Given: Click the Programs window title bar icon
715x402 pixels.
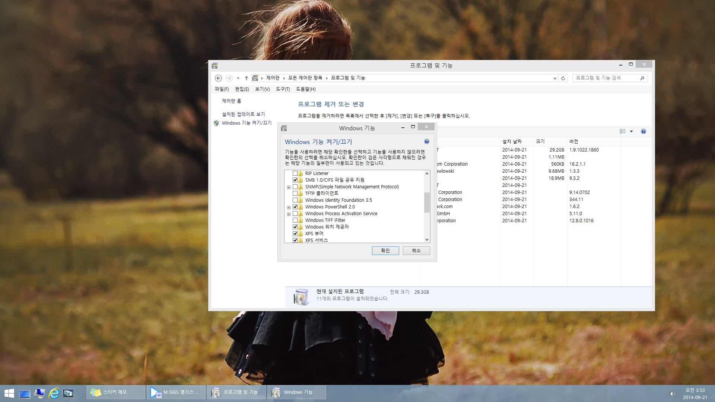Looking at the screenshot, I should click(x=214, y=66).
